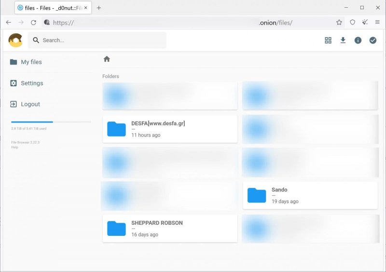Open the info panel icon
This screenshot has height=272, width=386.
click(358, 41)
